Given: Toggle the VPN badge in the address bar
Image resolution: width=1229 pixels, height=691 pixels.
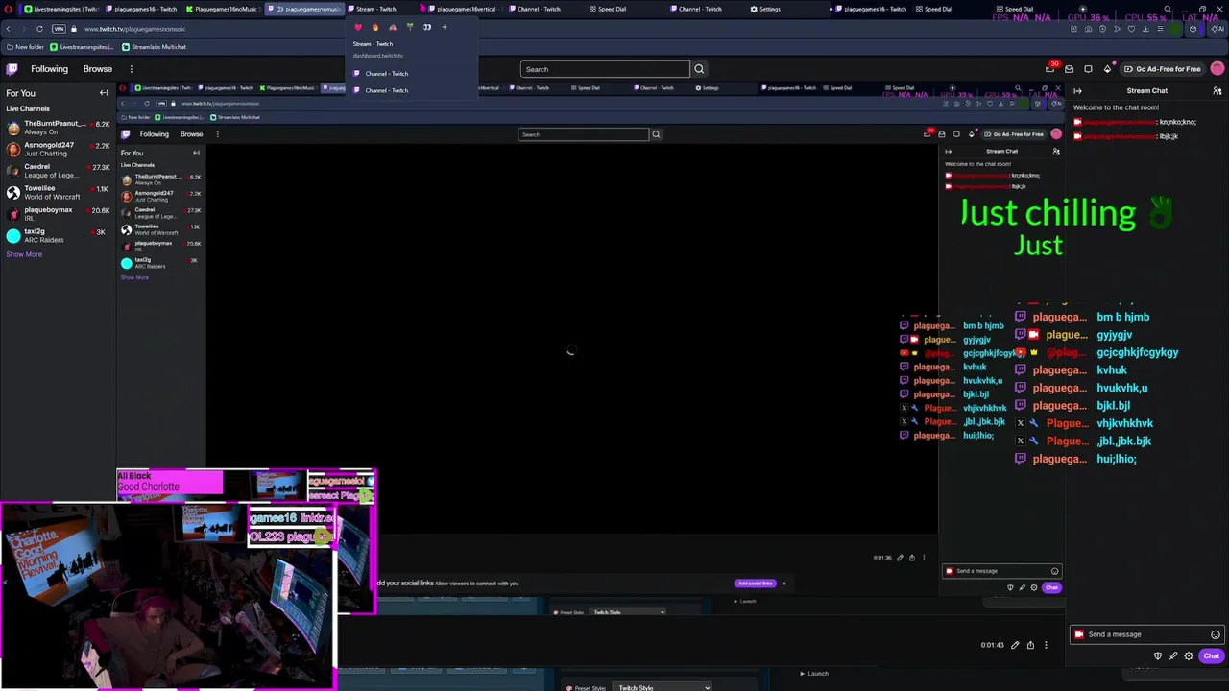Looking at the screenshot, I should pyautogui.click(x=59, y=29).
